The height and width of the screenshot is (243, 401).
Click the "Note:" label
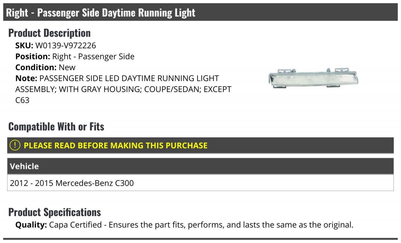point(26,78)
